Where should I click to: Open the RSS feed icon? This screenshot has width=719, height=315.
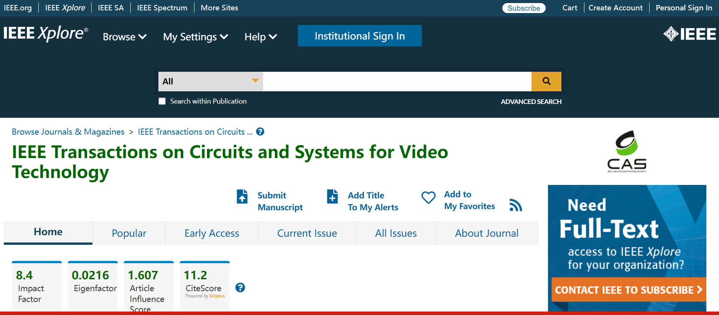tap(516, 205)
